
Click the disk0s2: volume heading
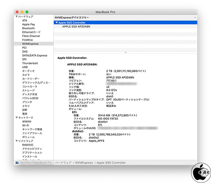[78, 131]
